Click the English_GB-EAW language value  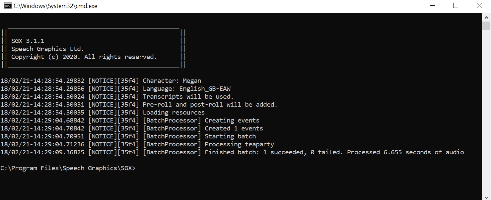coord(205,89)
